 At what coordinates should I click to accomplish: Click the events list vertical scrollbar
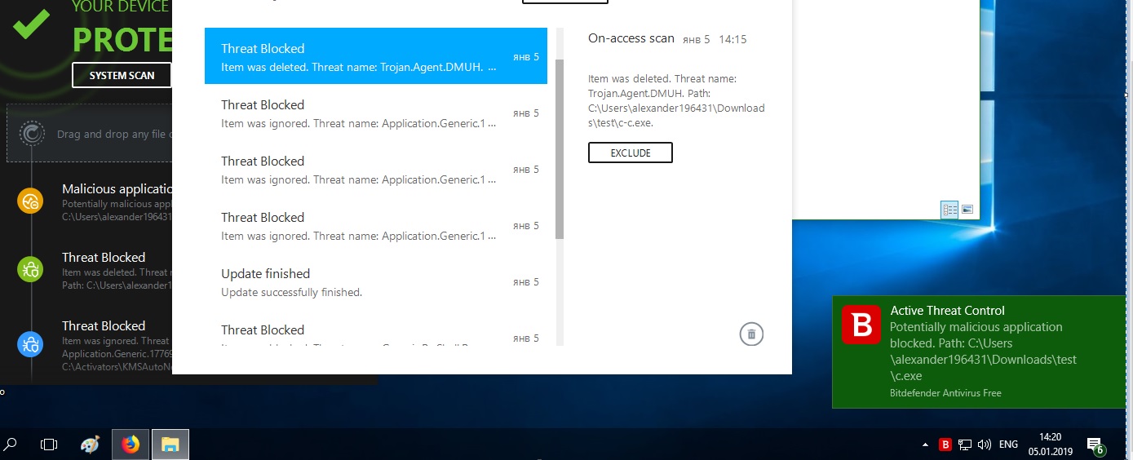(x=560, y=148)
